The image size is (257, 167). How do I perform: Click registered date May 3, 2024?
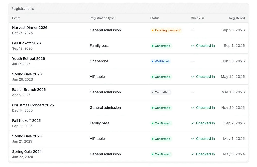click(234, 154)
